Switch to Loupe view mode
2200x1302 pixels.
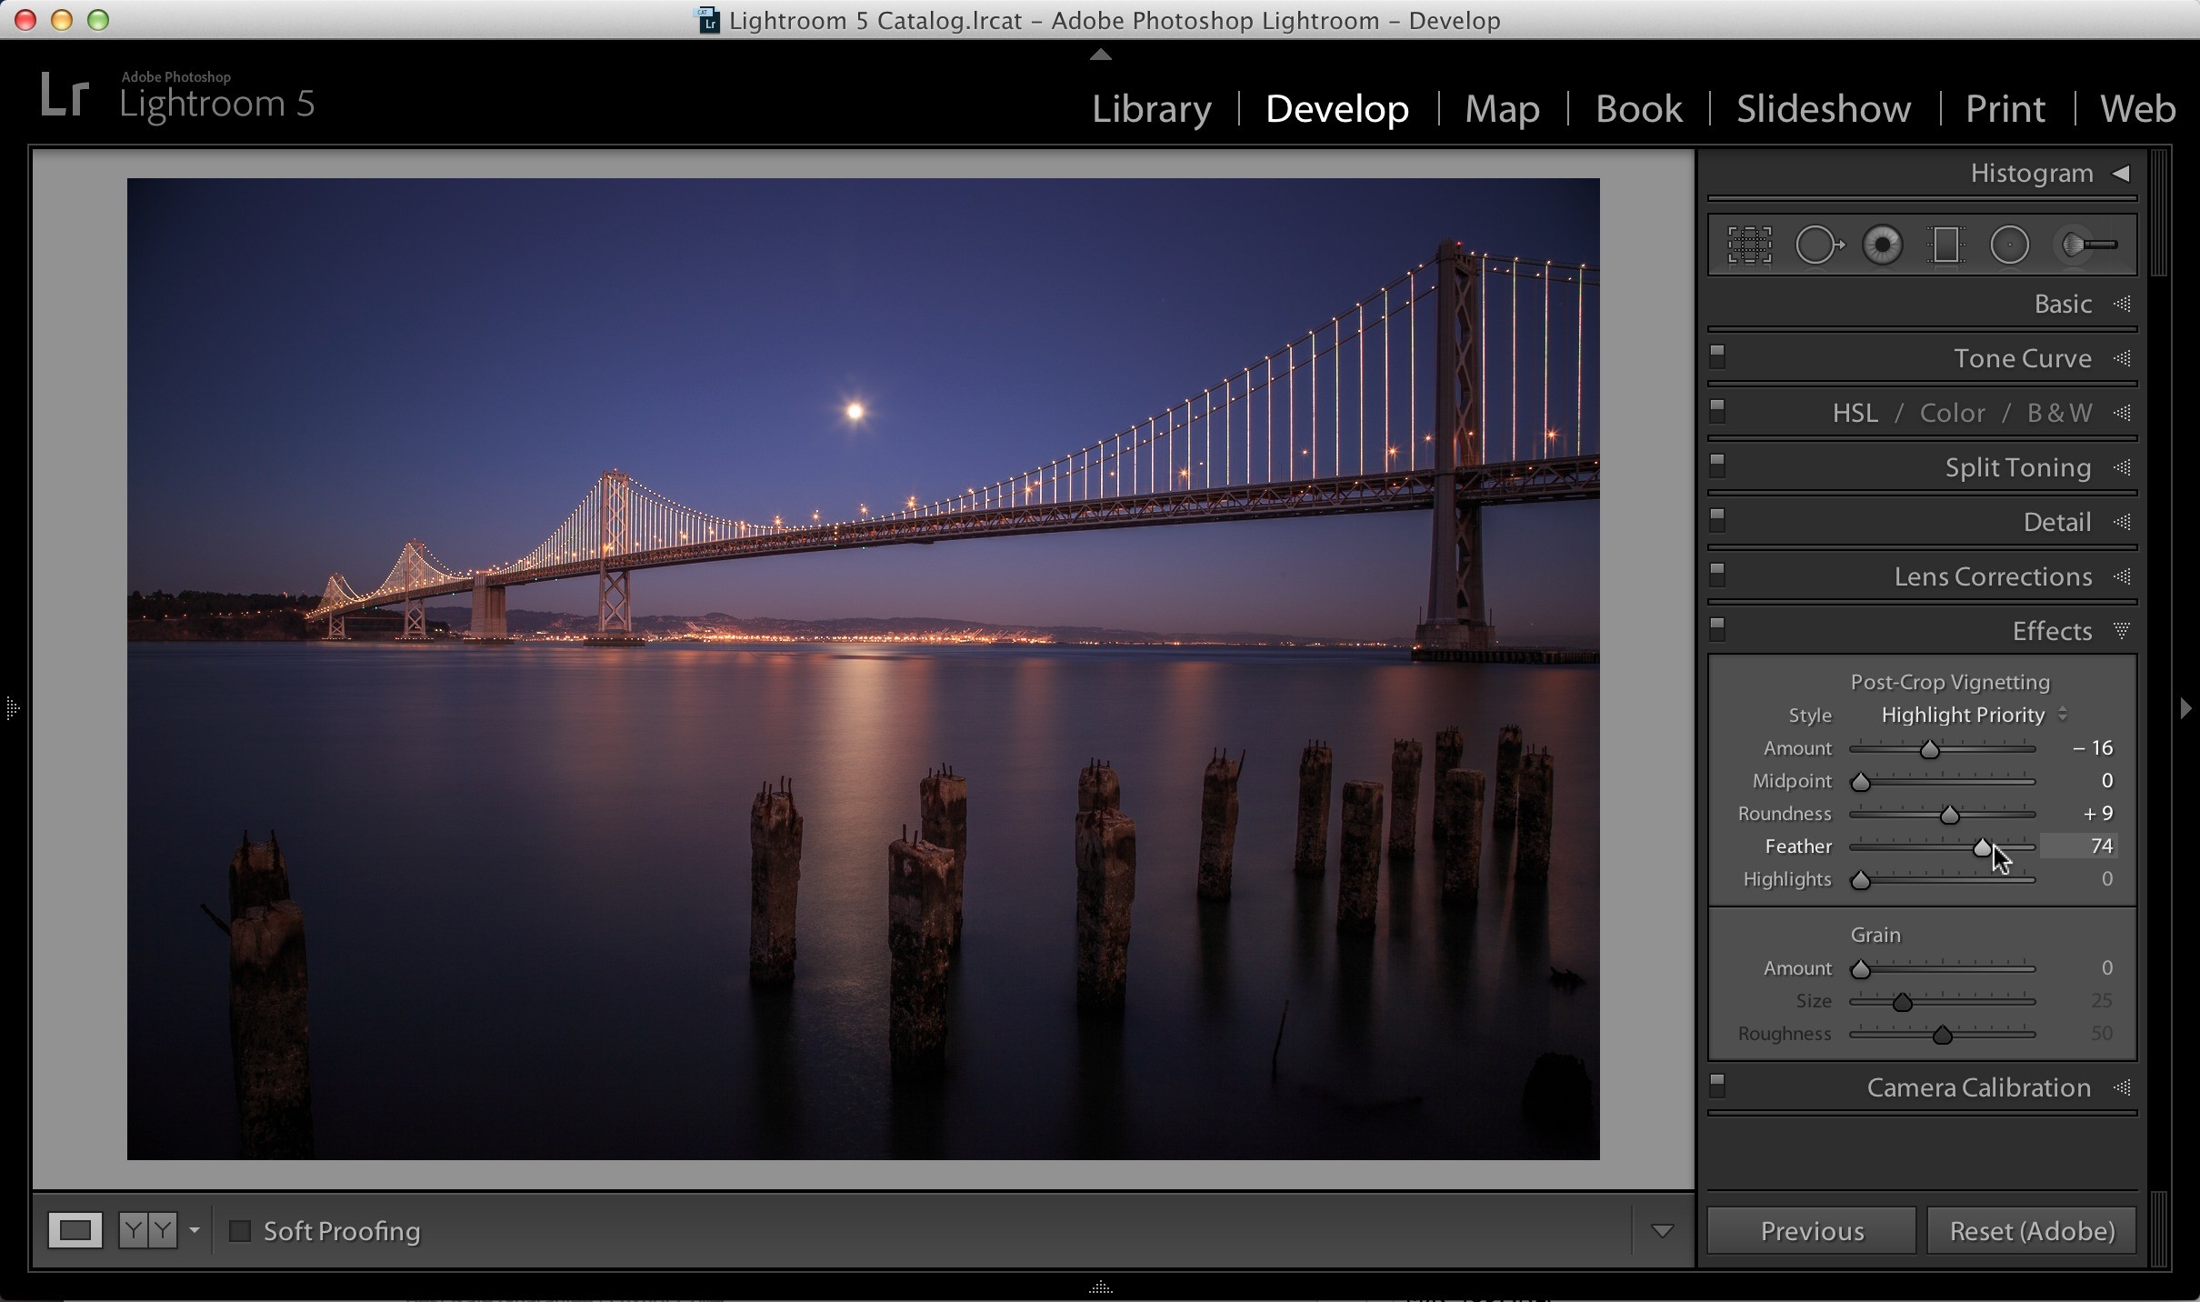click(x=75, y=1231)
